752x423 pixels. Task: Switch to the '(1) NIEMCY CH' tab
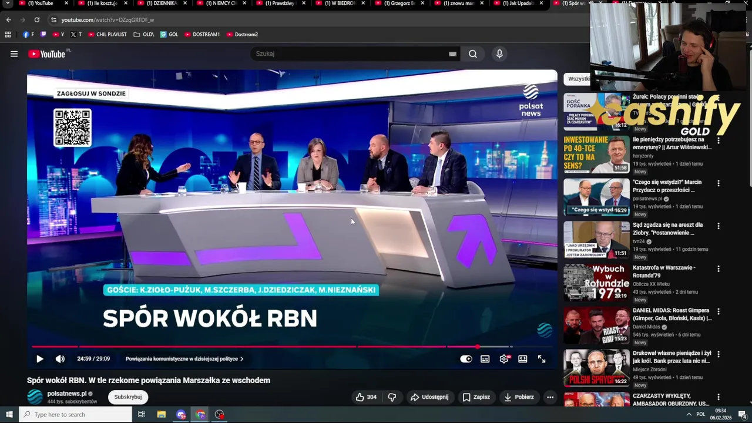tap(221, 4)
